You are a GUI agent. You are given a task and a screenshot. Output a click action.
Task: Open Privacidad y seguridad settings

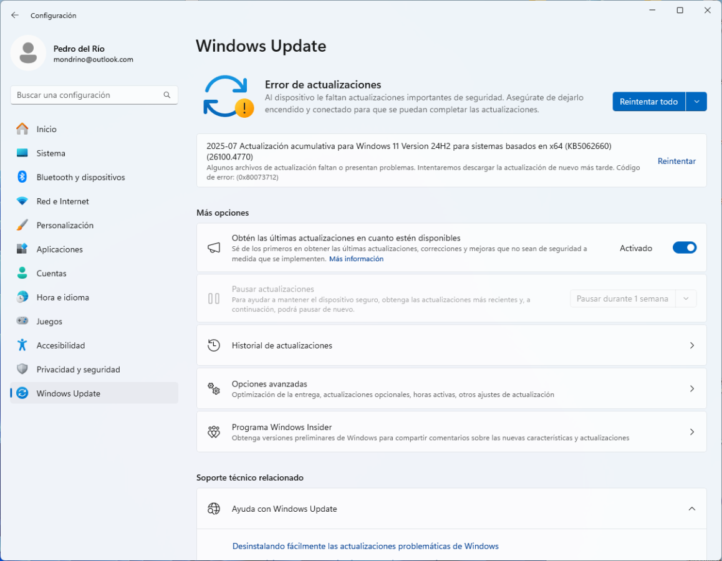pos(94,369)
